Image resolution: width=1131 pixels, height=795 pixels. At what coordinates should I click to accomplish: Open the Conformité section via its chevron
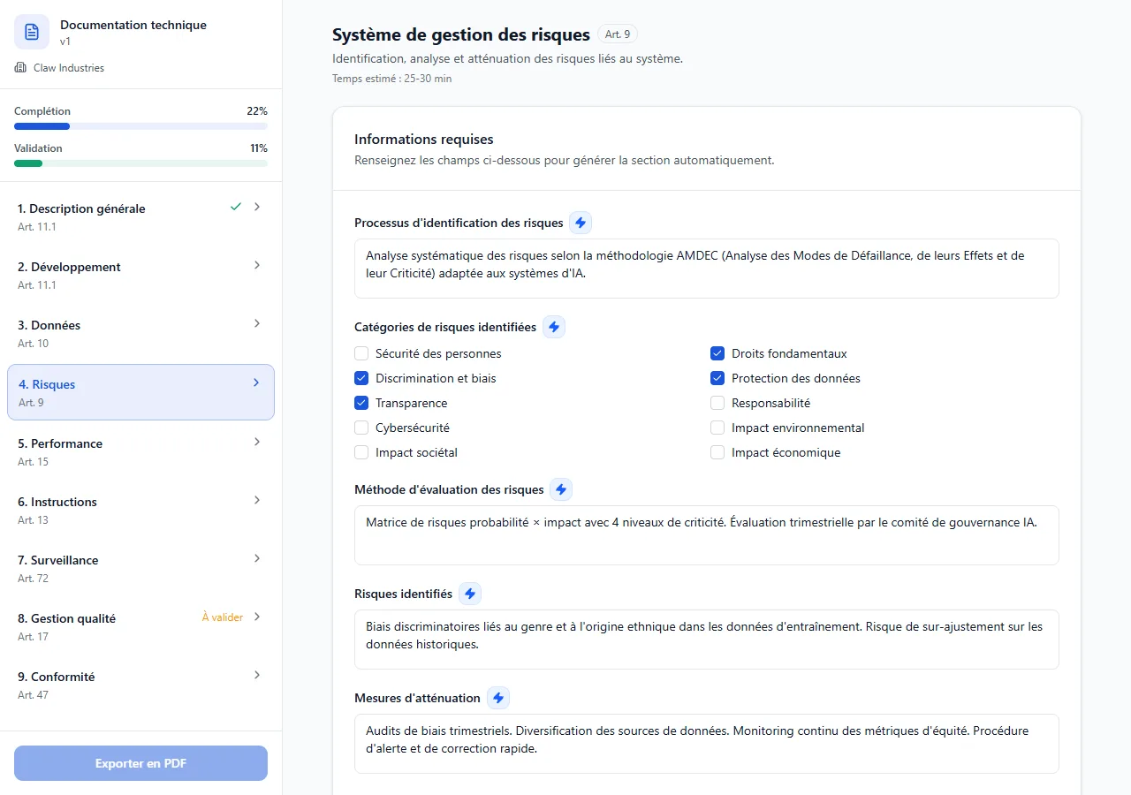pyautogui.click(x=257, y=675)
